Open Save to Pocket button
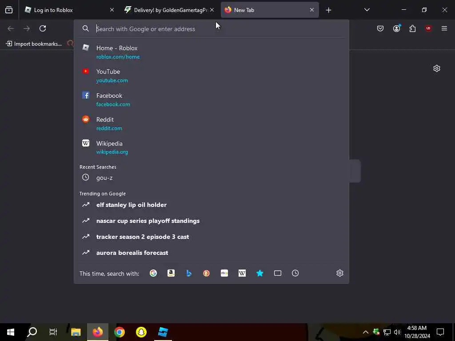This screenshot has height=341, width=455. pos(380,28)
